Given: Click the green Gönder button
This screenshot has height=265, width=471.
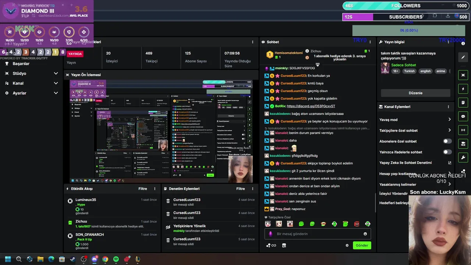Looking at the screenshot, I should click(x=362, y=245).
